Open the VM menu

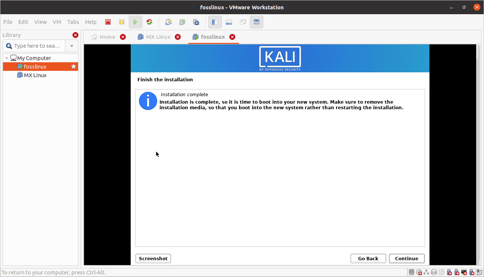[x=57, y=22]
